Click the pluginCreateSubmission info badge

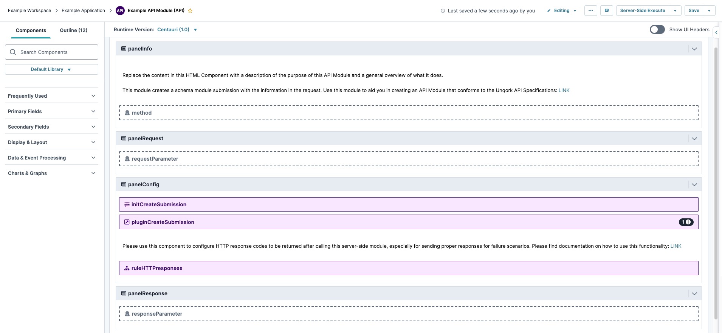click(x=686, y=222)
